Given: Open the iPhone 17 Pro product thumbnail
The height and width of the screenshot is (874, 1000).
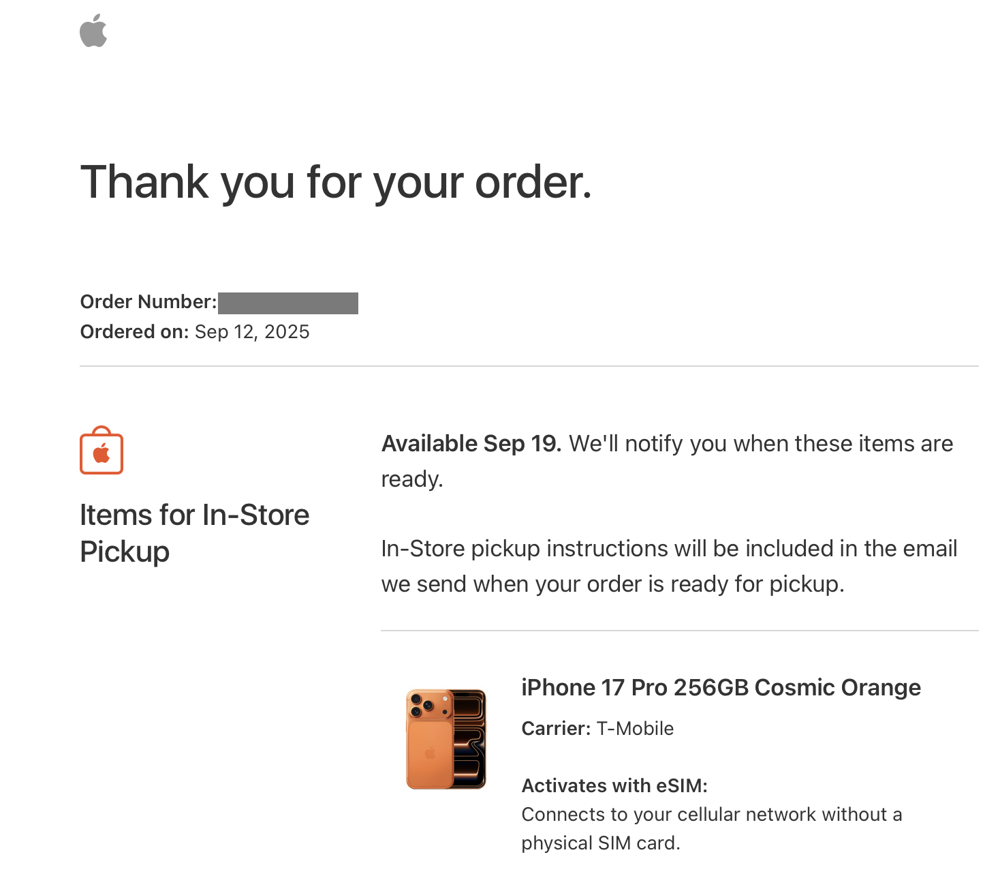Looking at the screenshot, I should coord(446,739).
